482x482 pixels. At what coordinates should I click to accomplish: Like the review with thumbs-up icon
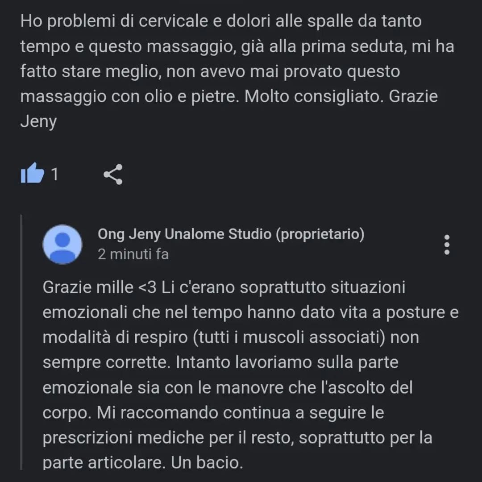pos(32,173)
